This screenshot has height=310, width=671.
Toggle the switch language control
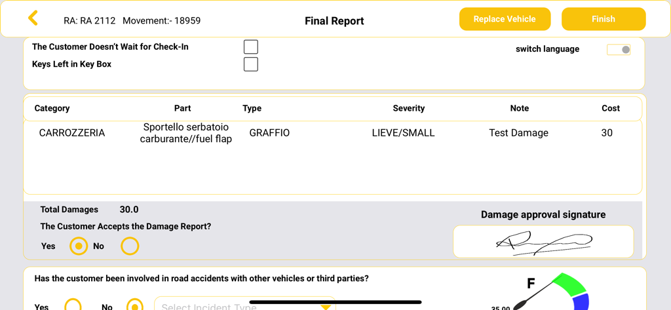click(x=618, y=49)
